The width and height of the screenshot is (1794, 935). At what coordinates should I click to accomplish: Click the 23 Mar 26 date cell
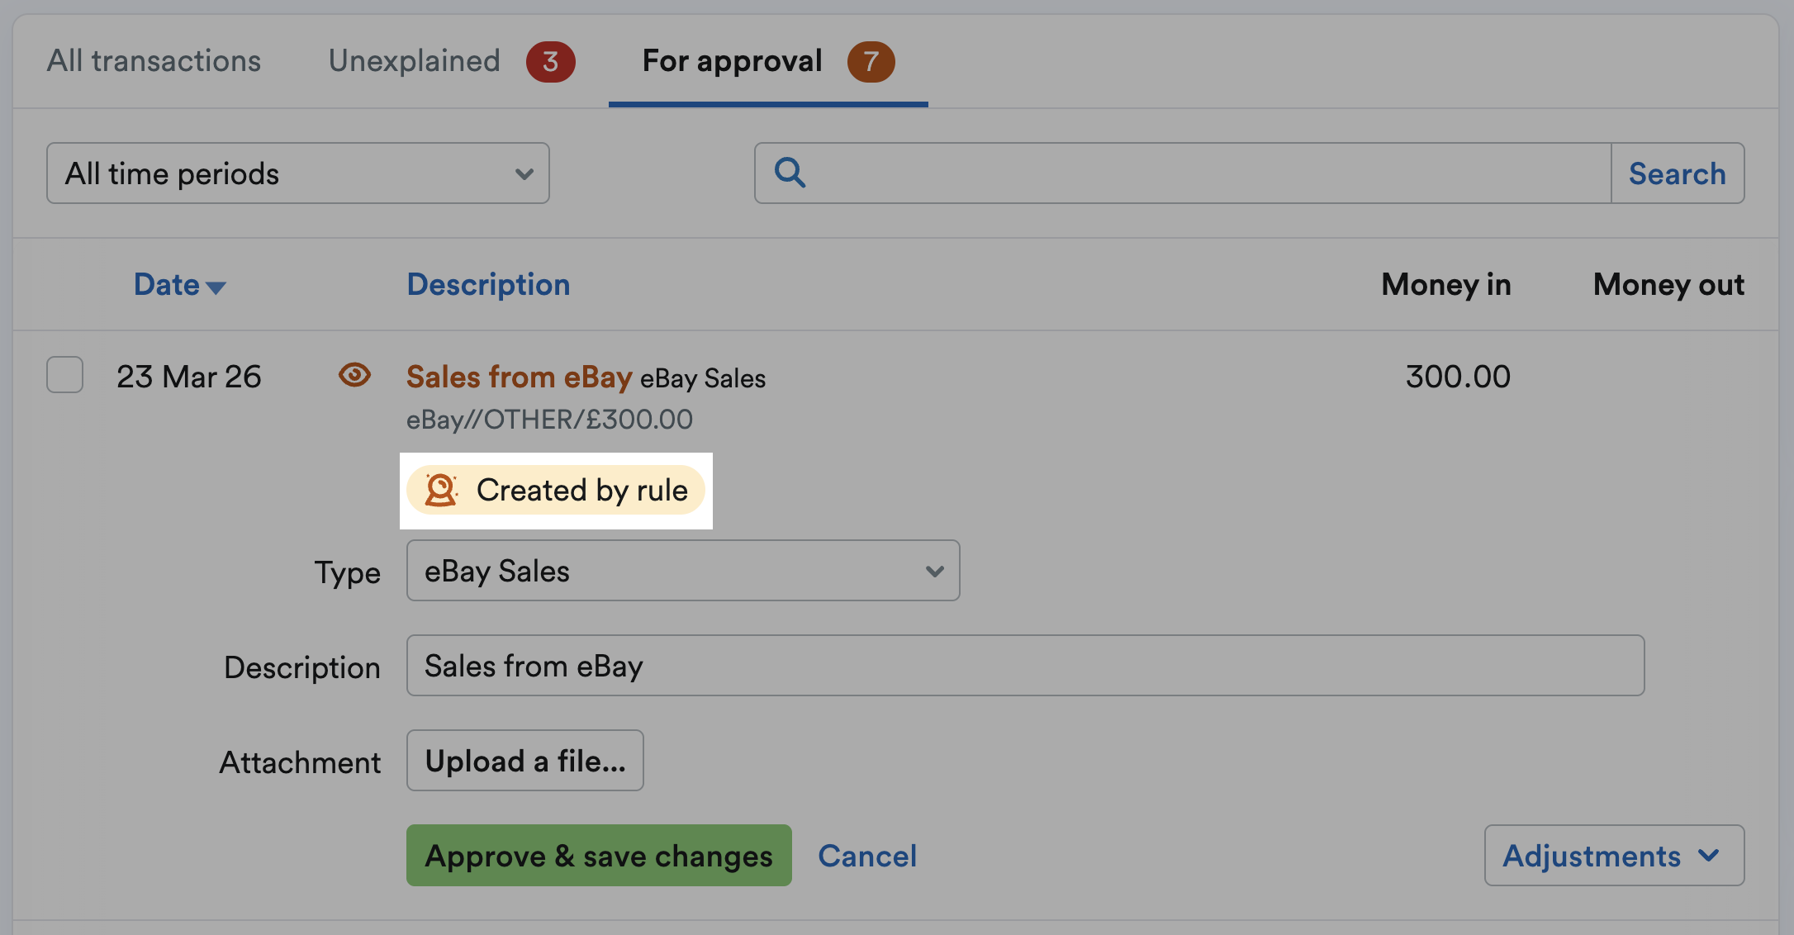point(189,377)
